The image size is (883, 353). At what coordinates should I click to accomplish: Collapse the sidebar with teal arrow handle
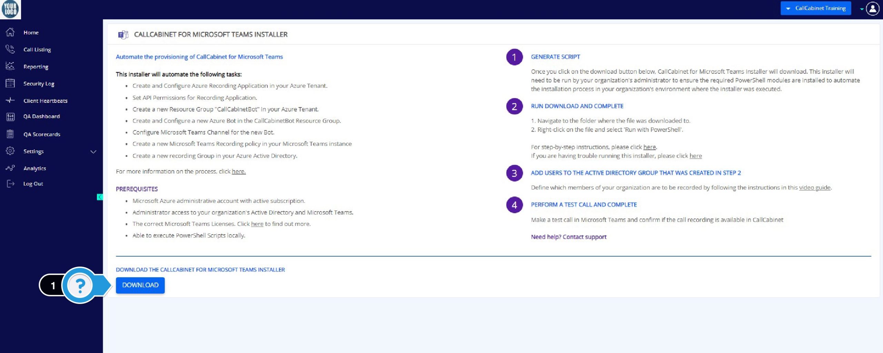[100, 197]
